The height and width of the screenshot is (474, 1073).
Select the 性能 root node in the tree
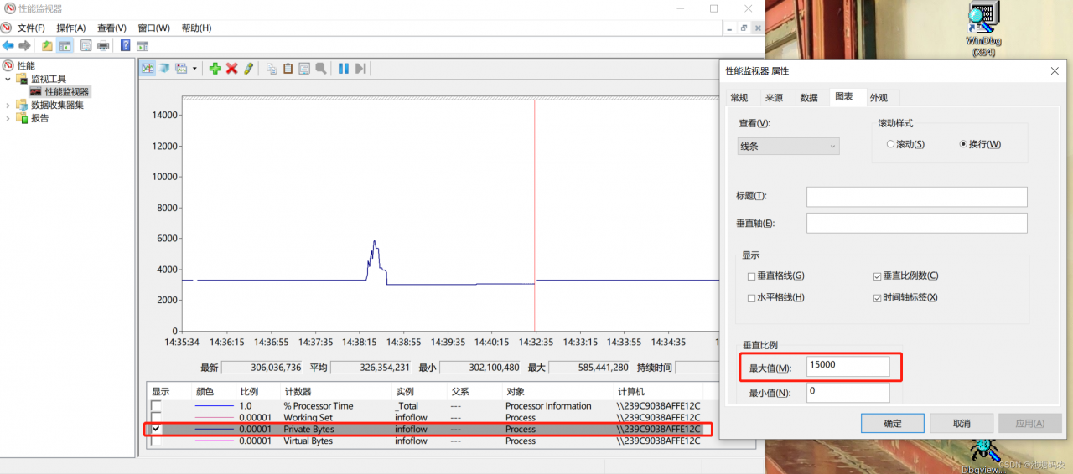click(x=26, y=65)
